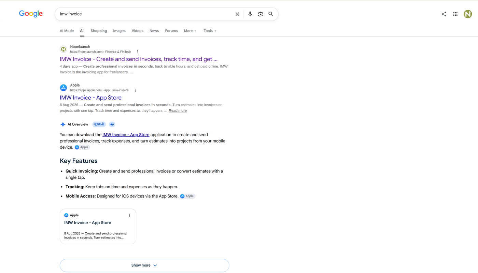Switch to the News tab
The height and width of the screenshot is (273, 478).
154,31
